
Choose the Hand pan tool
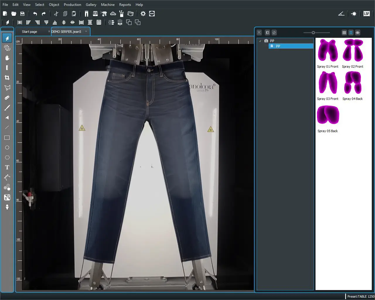(7, 58)
